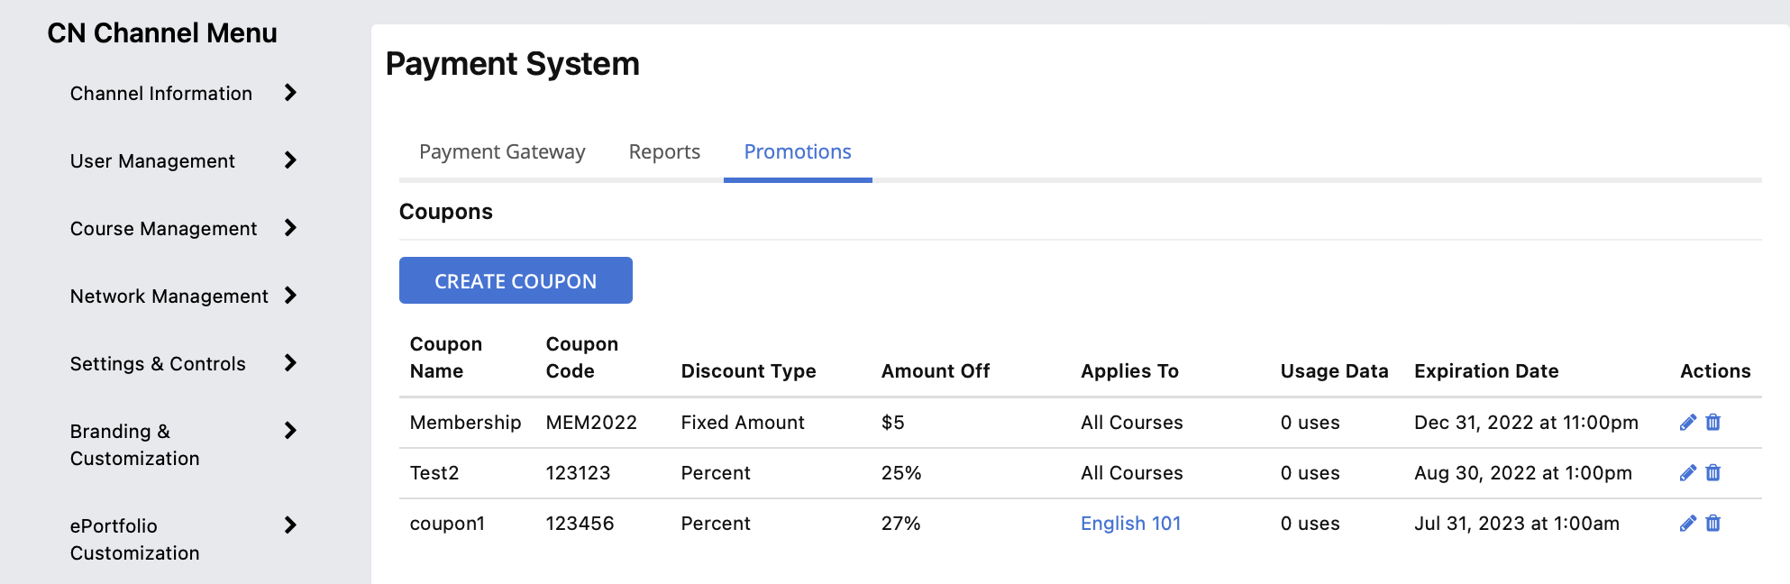Expand Branding & Customization chevron
The width and height of the screenshot is (1790, 584).
(x=290, y=431)
